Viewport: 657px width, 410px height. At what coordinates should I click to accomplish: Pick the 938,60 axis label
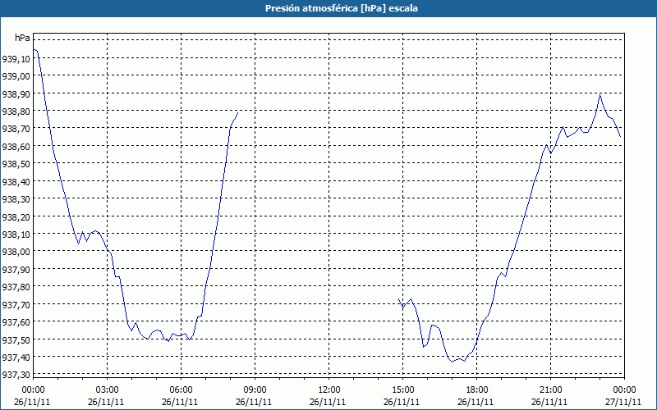(16, 147)
